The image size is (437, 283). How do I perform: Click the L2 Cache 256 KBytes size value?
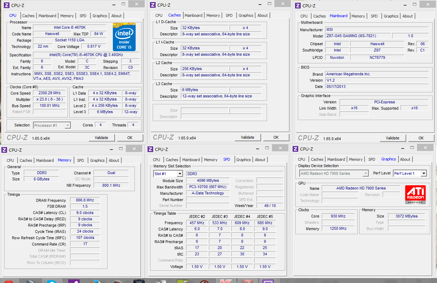(205, 69)
